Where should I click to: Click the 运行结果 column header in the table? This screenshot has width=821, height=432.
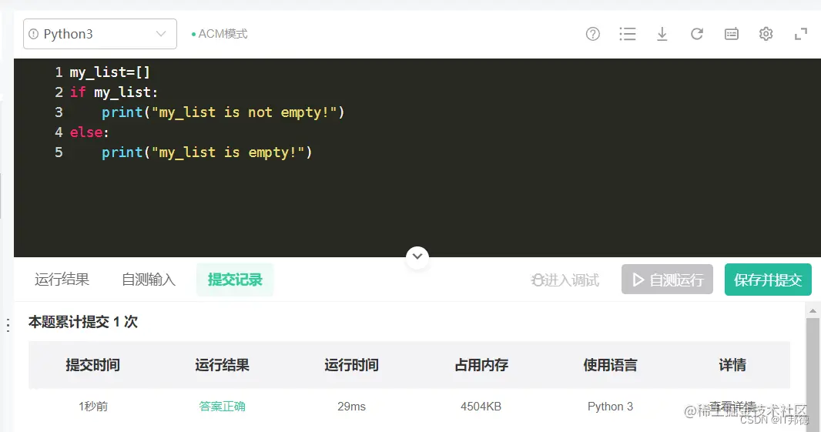222,365
